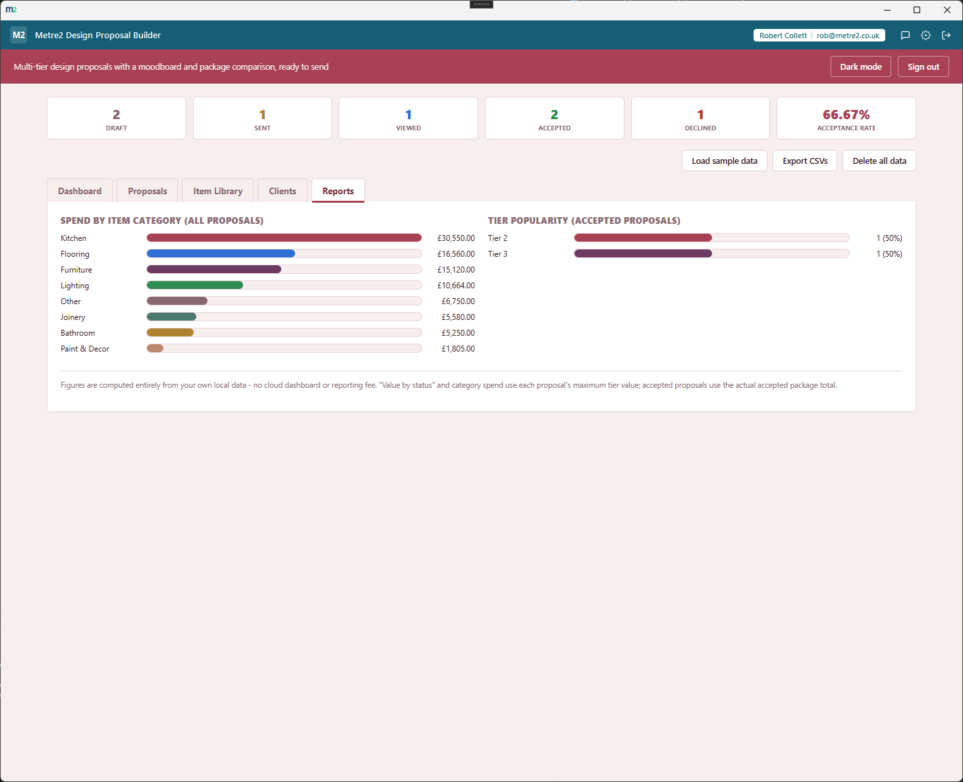Switch to the Clients tab

click(x=283, y=191)
